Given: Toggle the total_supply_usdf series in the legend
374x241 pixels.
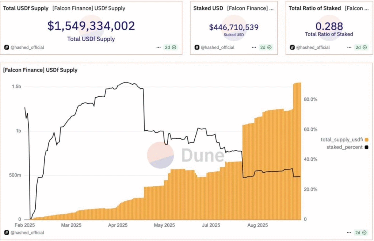Looking at the screenshot, I should pos(342,139).
